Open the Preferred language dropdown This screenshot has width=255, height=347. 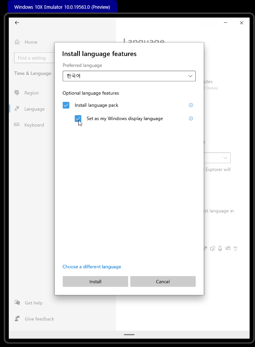click(129, 76)
